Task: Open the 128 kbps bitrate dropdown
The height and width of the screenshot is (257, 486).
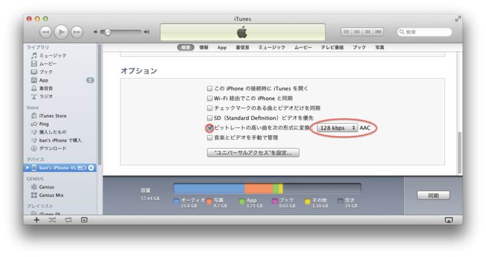Action: 337,128
